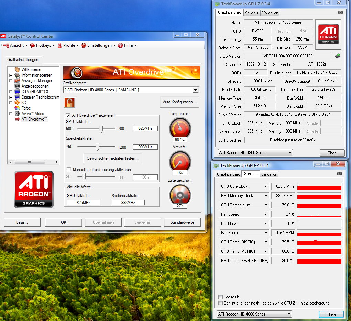The width and height of the screenshot is (351, 321).
Task: Click the Hilfe question mark icon
Action: point(120,45)
